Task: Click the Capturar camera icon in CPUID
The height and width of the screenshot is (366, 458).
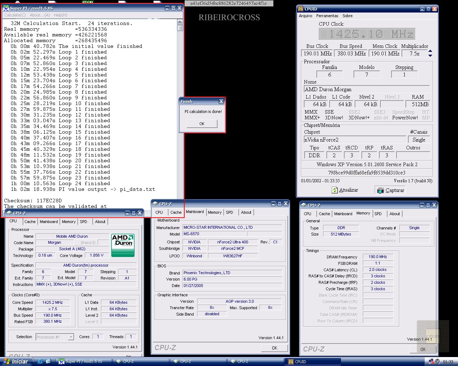Action: [380, 191]
